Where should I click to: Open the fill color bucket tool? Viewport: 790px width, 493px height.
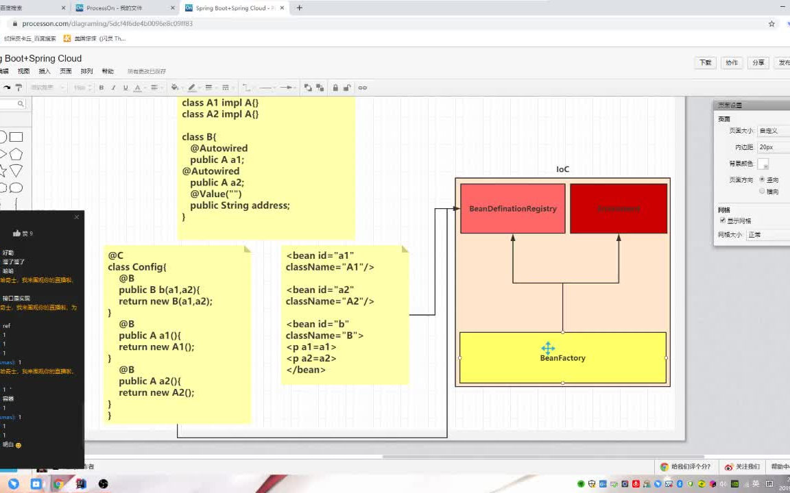coord(175,88)
